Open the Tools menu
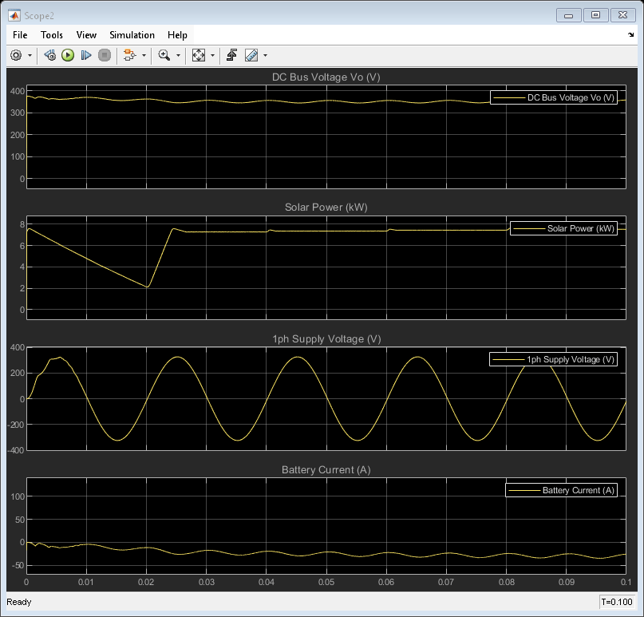This screenshot has height=617, width=644. point(52,35)
